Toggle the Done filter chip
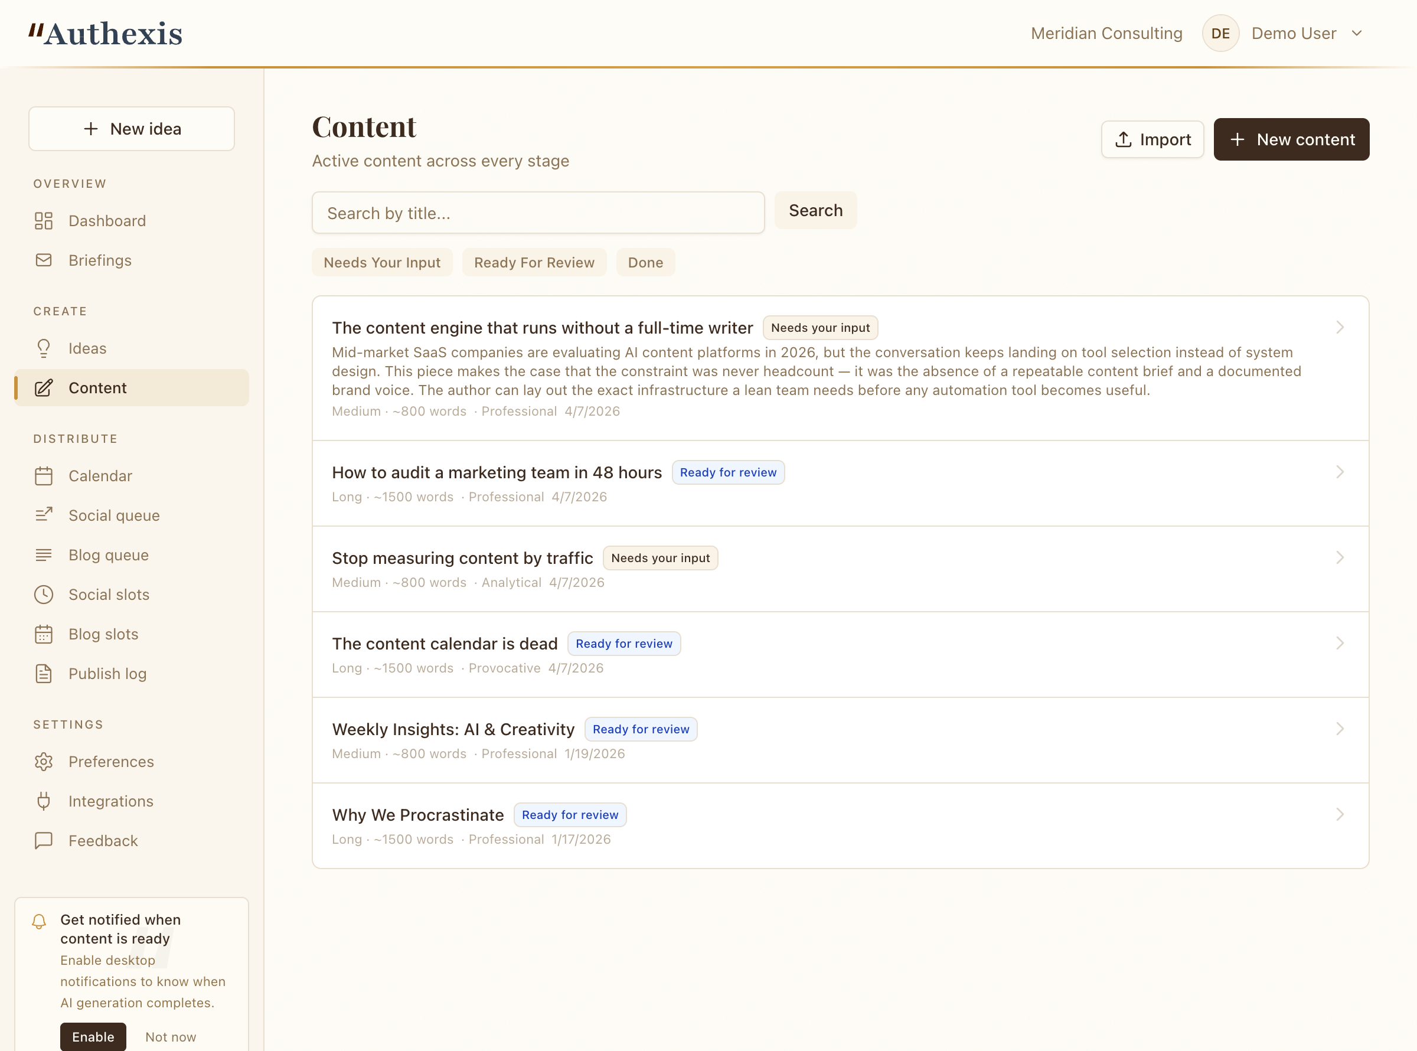The image size is (1417, 1051). tap(645, 263)
